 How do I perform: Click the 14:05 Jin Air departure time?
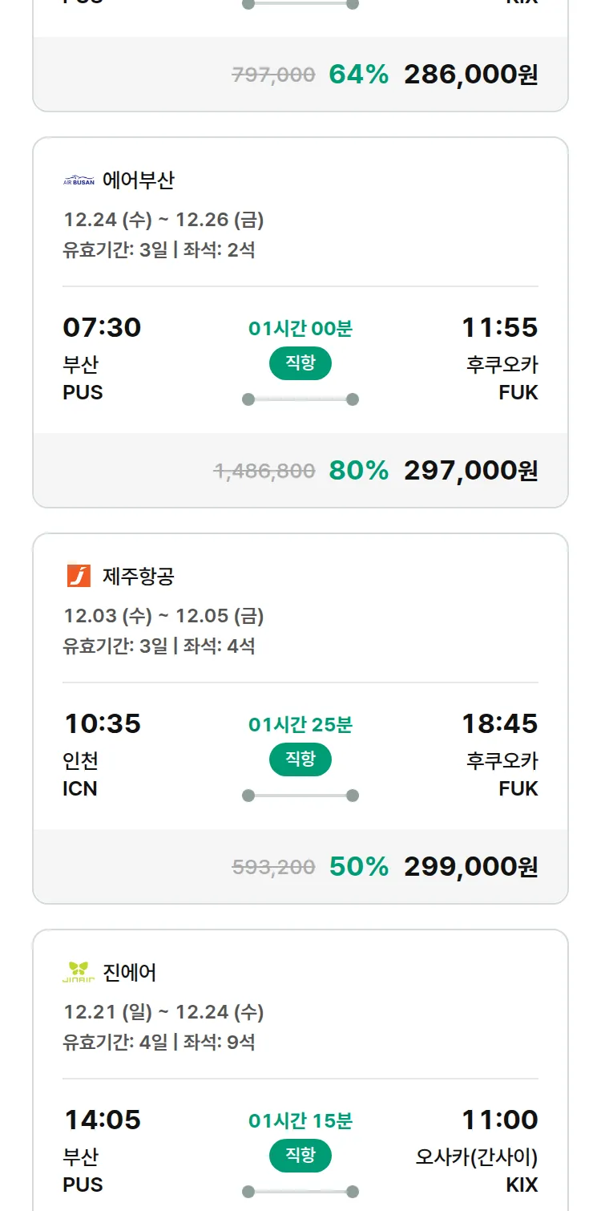pos(102,1120)
